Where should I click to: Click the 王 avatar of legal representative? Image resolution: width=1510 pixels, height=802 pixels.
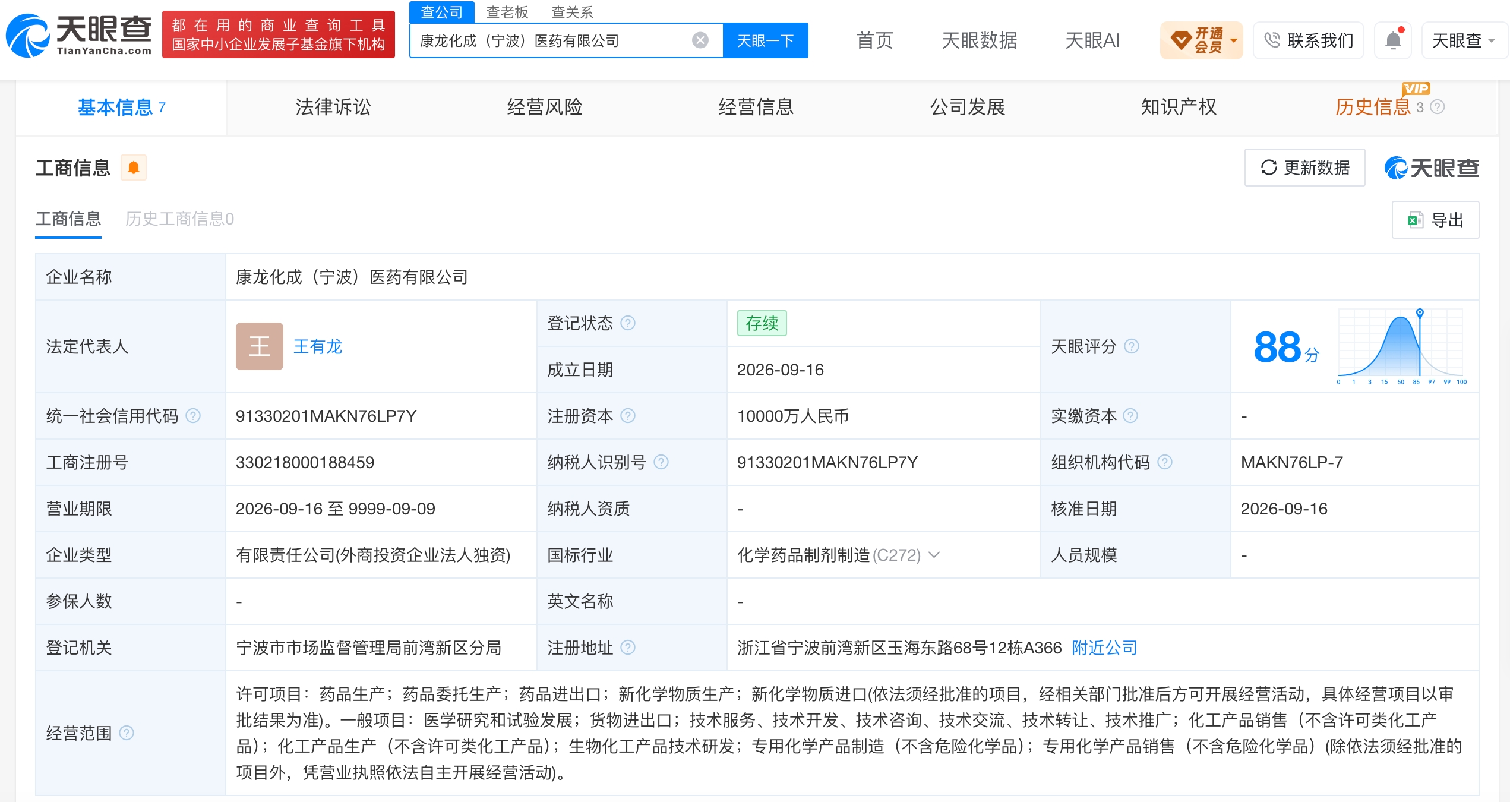click(x=260, y=346)
